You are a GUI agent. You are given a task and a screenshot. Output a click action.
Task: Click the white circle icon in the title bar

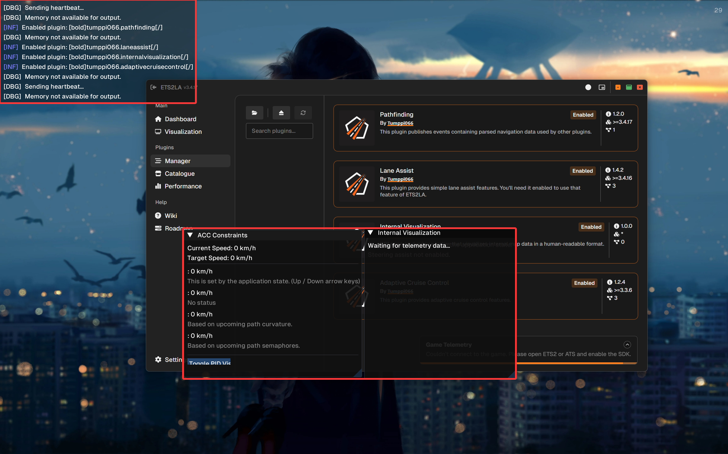click(x=588, y=87)
